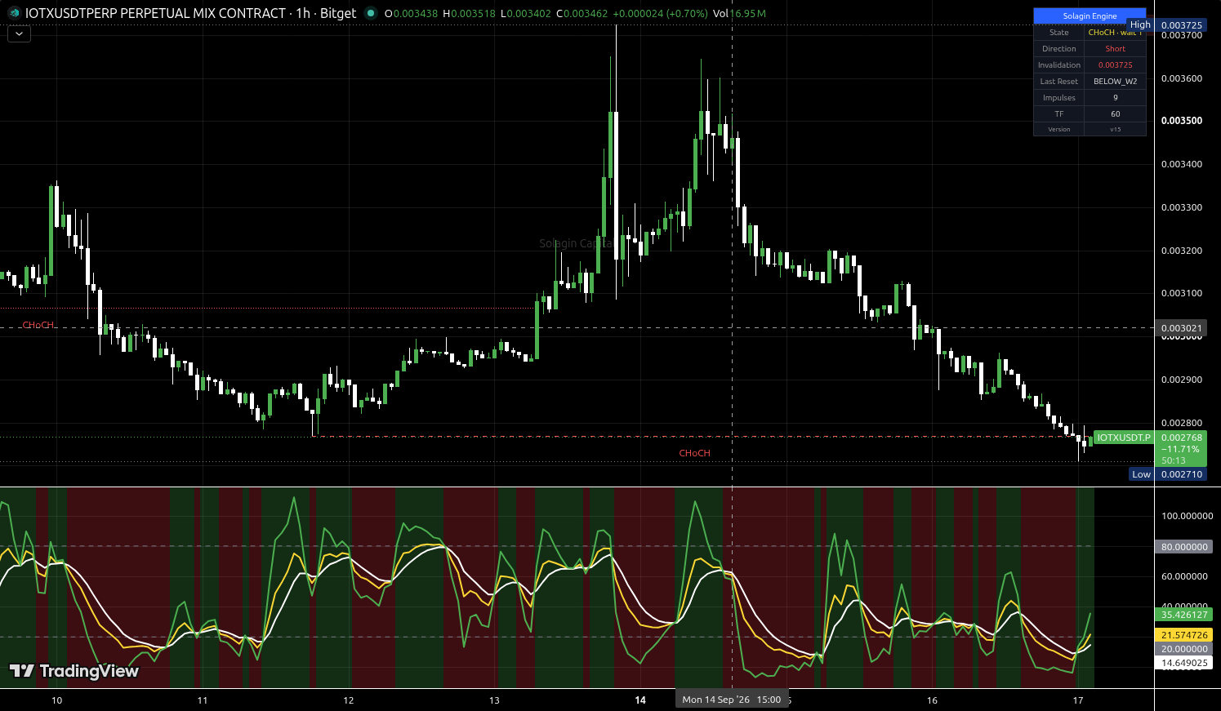The height and width of the screenshot is (711, 1221).
Task: Click the 'Version' table label
Action: [1058, 130]
